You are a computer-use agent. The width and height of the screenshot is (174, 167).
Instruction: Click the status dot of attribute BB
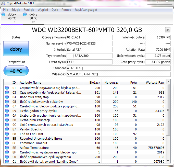click(x=7, y=138)
